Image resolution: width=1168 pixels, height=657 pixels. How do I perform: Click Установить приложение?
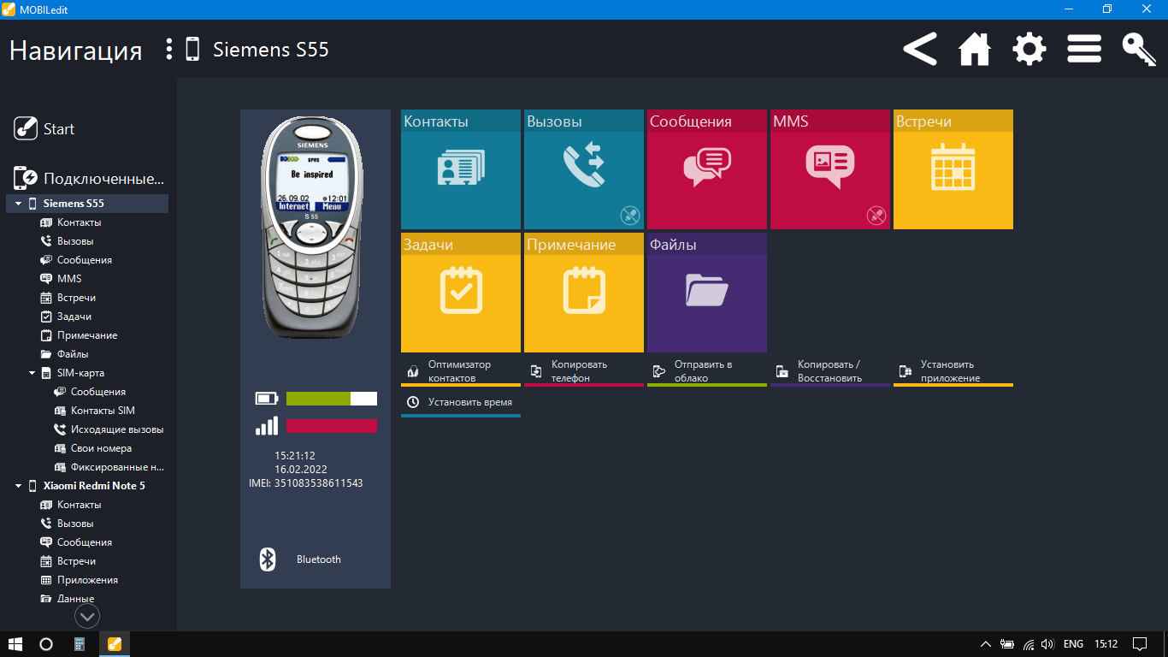[953, 371]
